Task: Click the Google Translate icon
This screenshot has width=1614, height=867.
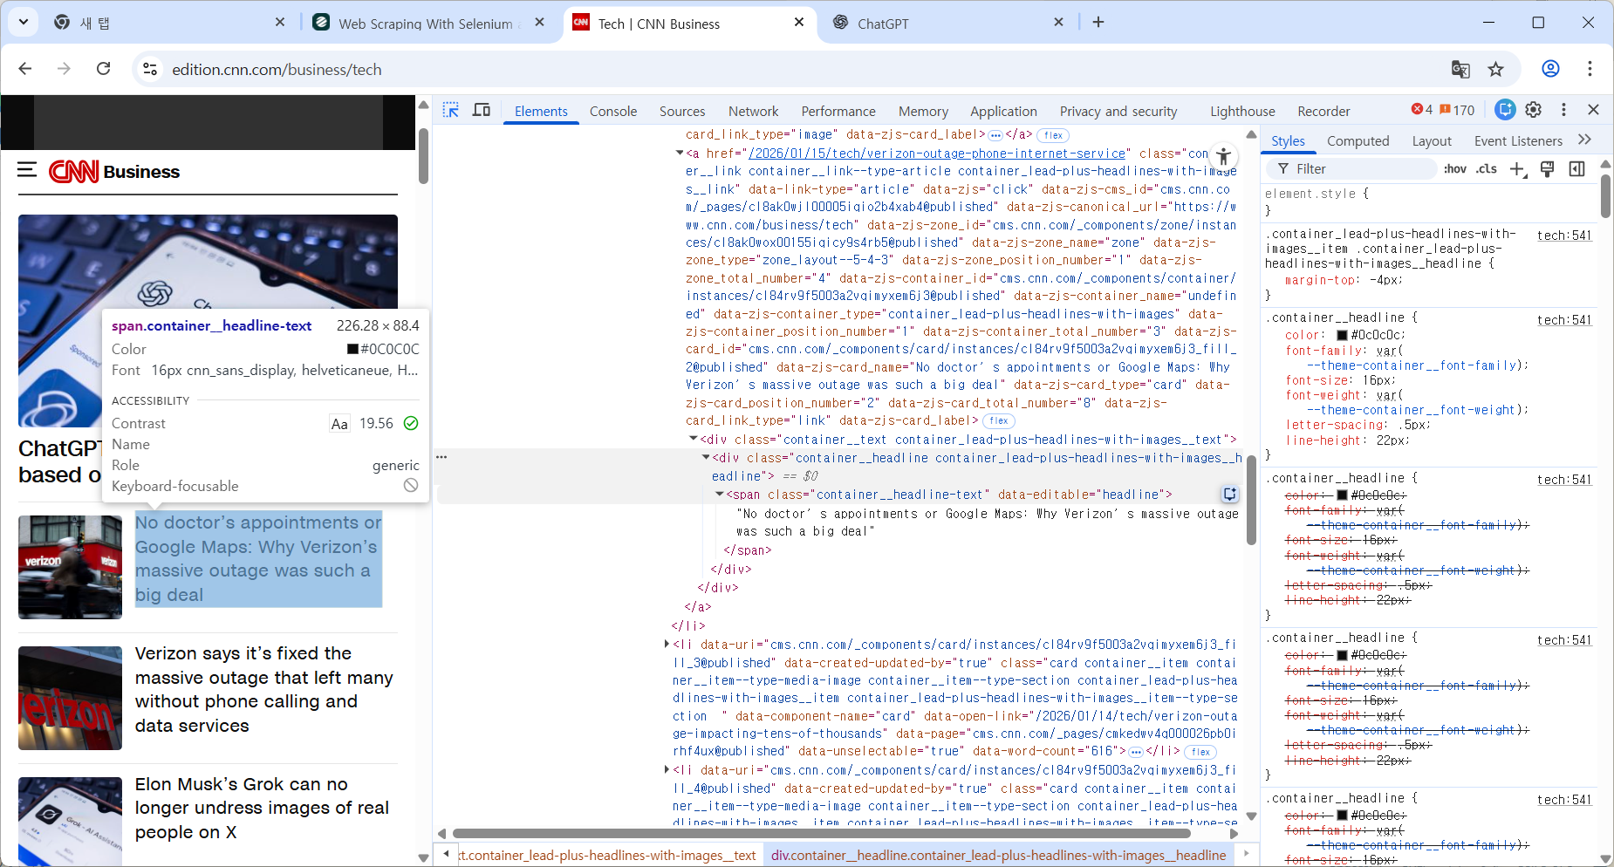Action: tap(1460, 69)
